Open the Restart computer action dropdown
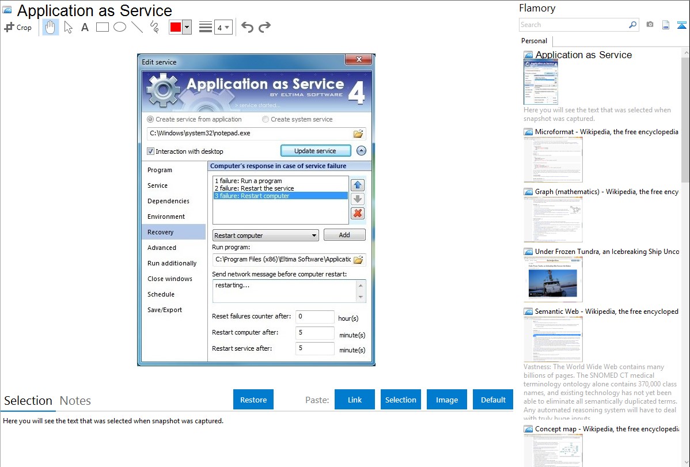This screenshot has height=467, width=690. [266, 236]
